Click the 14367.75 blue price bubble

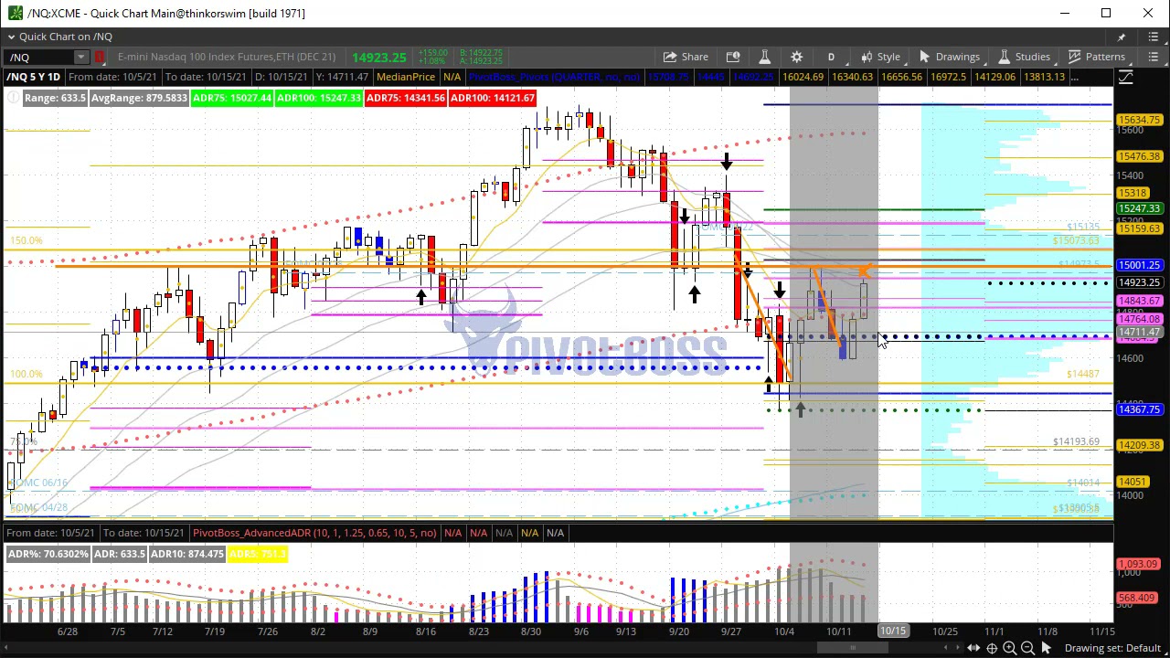[1138, 409]
